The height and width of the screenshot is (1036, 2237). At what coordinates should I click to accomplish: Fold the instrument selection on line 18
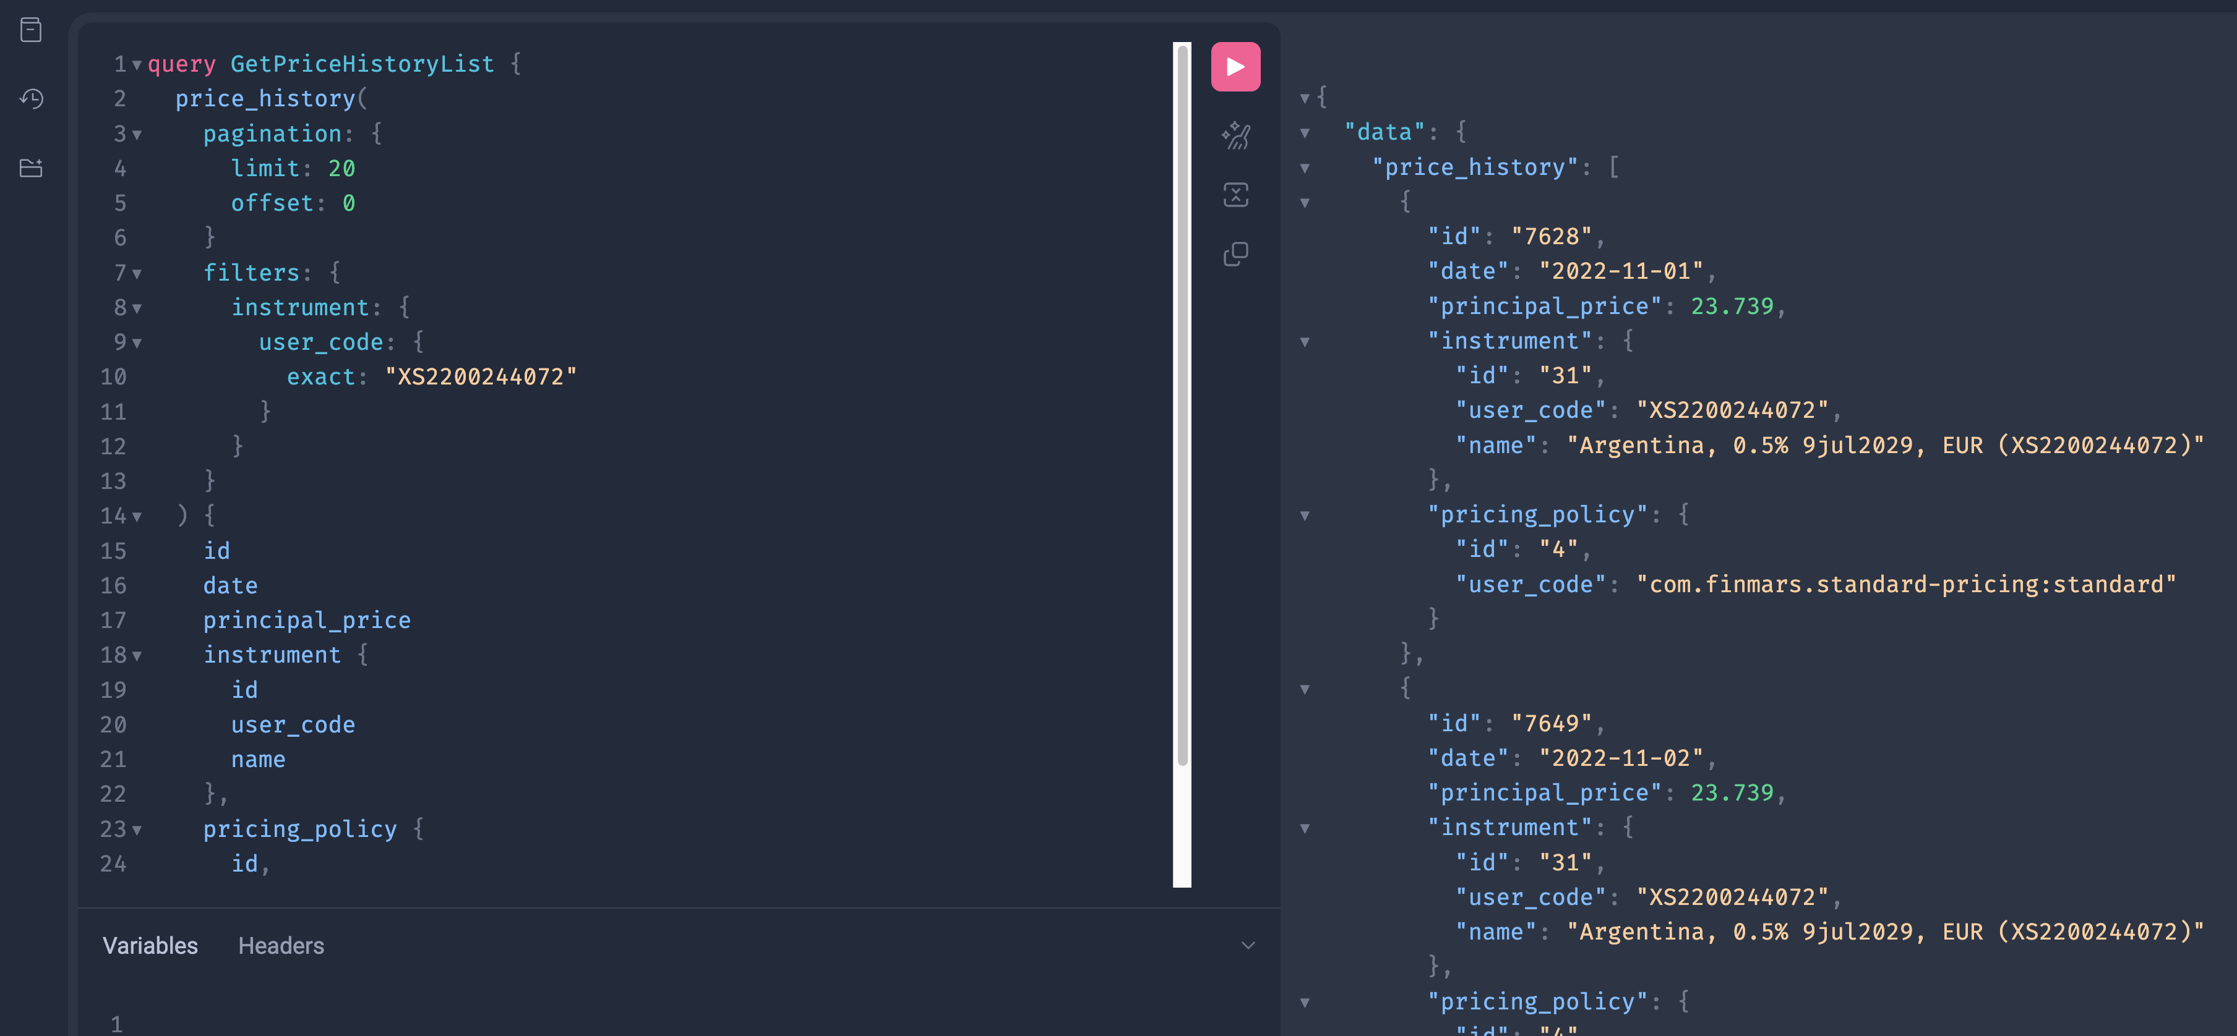pyautogui.click(x=136, y=656)
